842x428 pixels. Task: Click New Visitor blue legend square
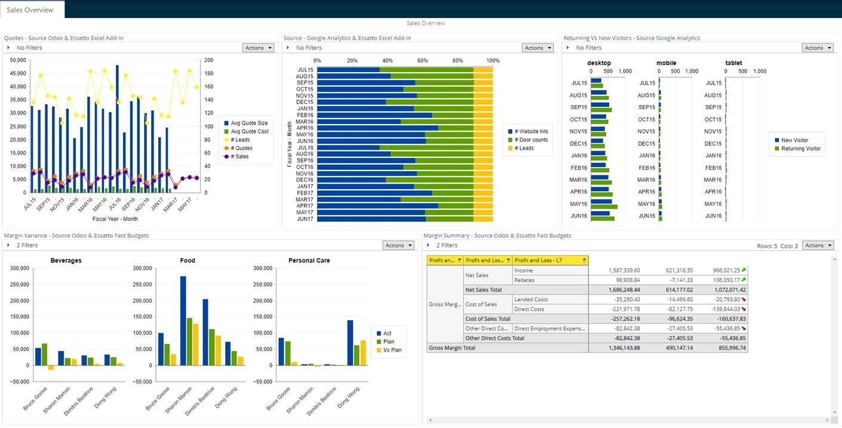(x=777, y=140)
